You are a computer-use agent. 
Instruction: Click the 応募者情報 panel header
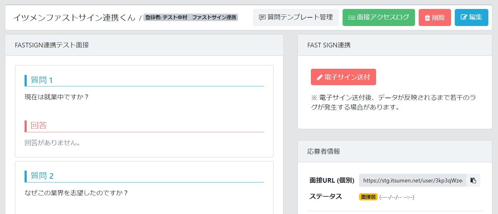click(324, 151)
